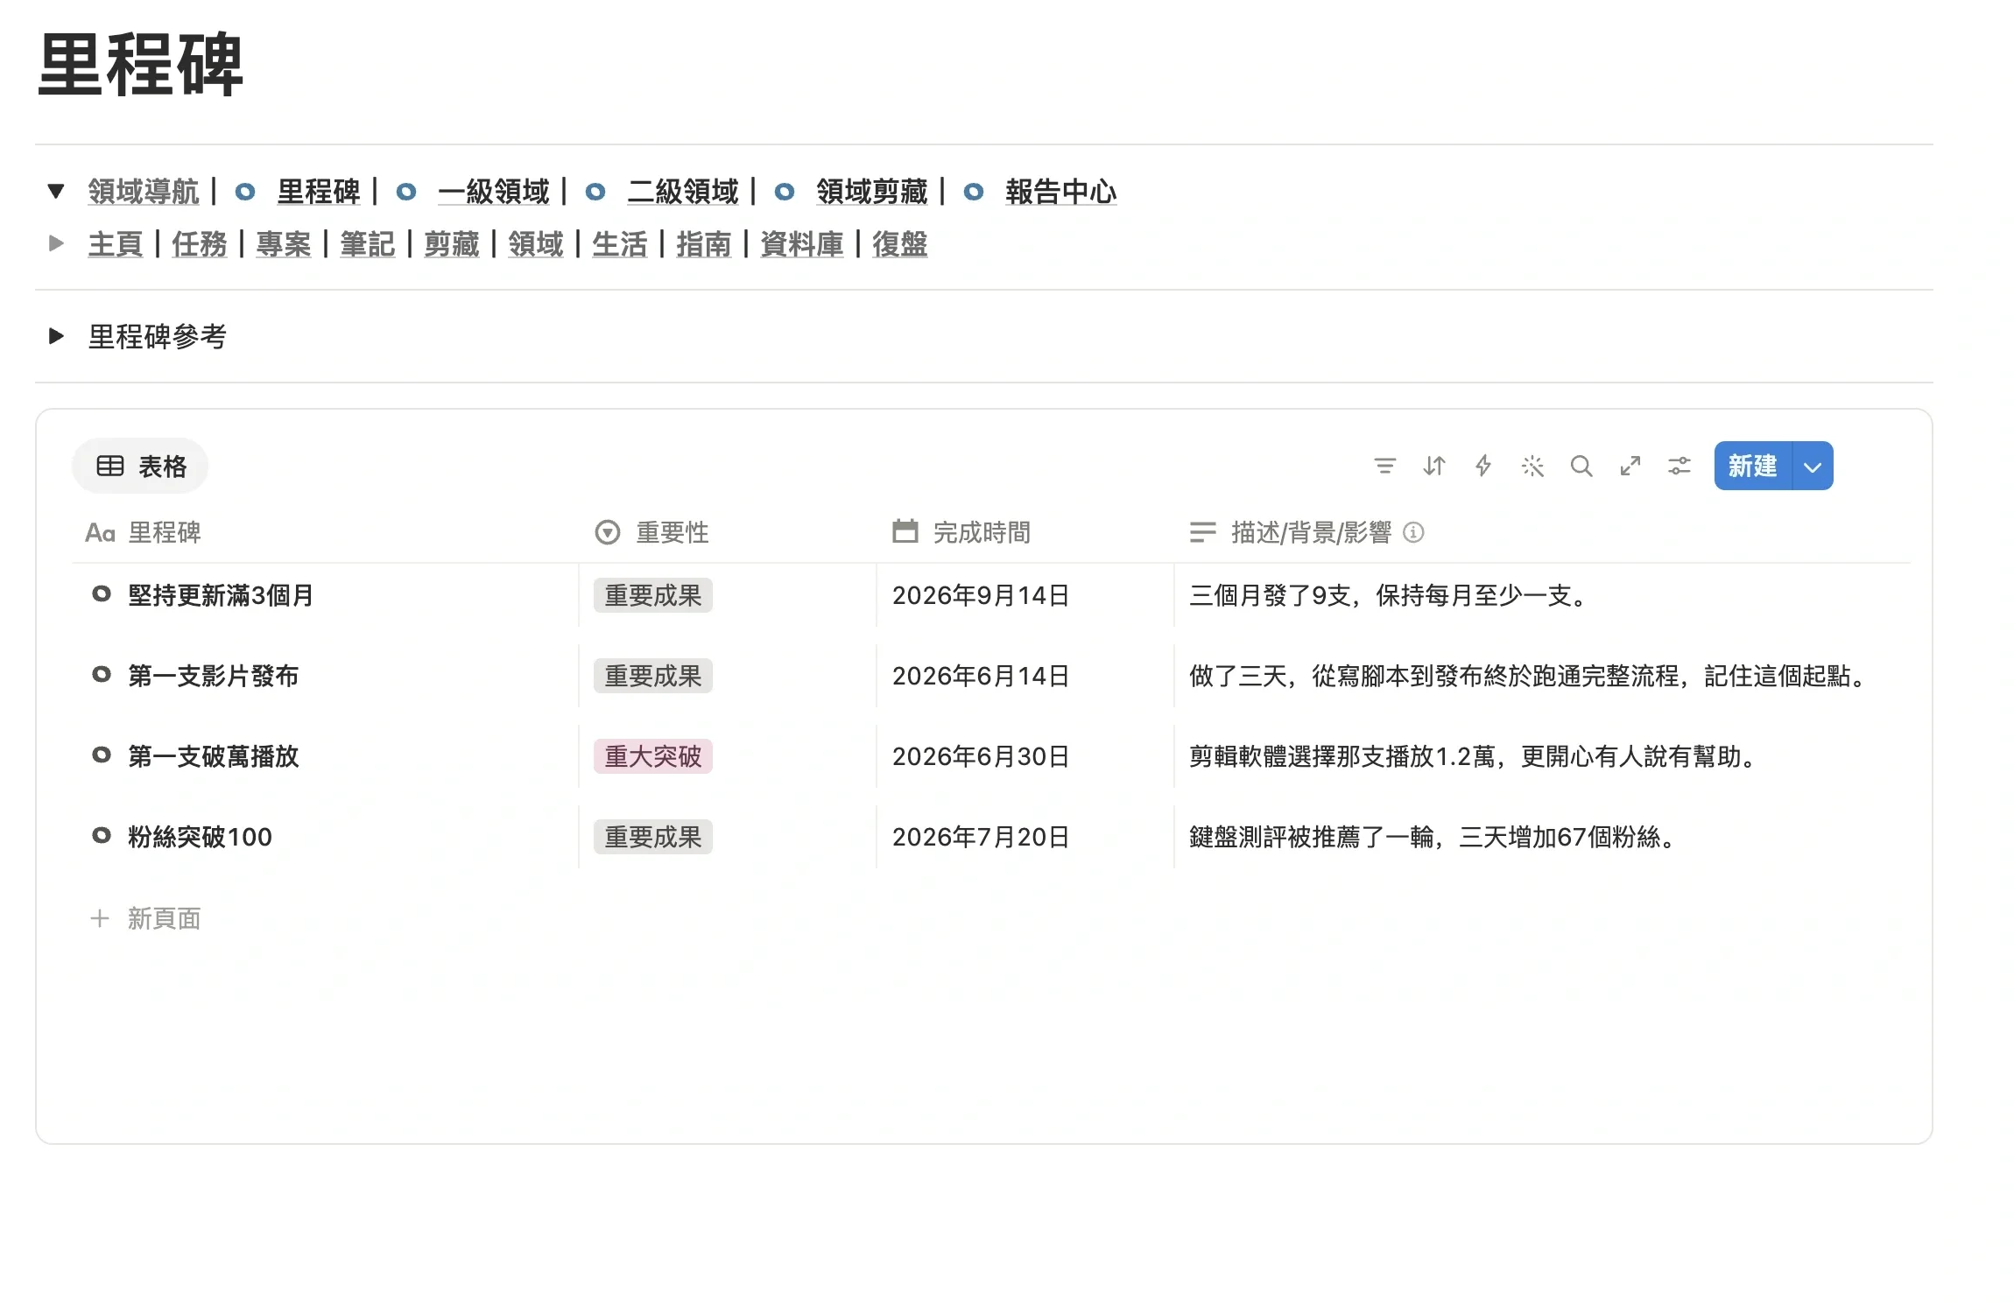Go to the 資料庫 page link

pyautogui.click(x=802, y=244)
